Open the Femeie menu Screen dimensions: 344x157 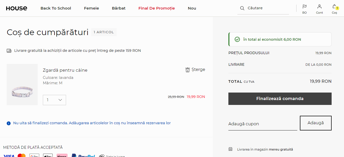click(x=91, y=8)
